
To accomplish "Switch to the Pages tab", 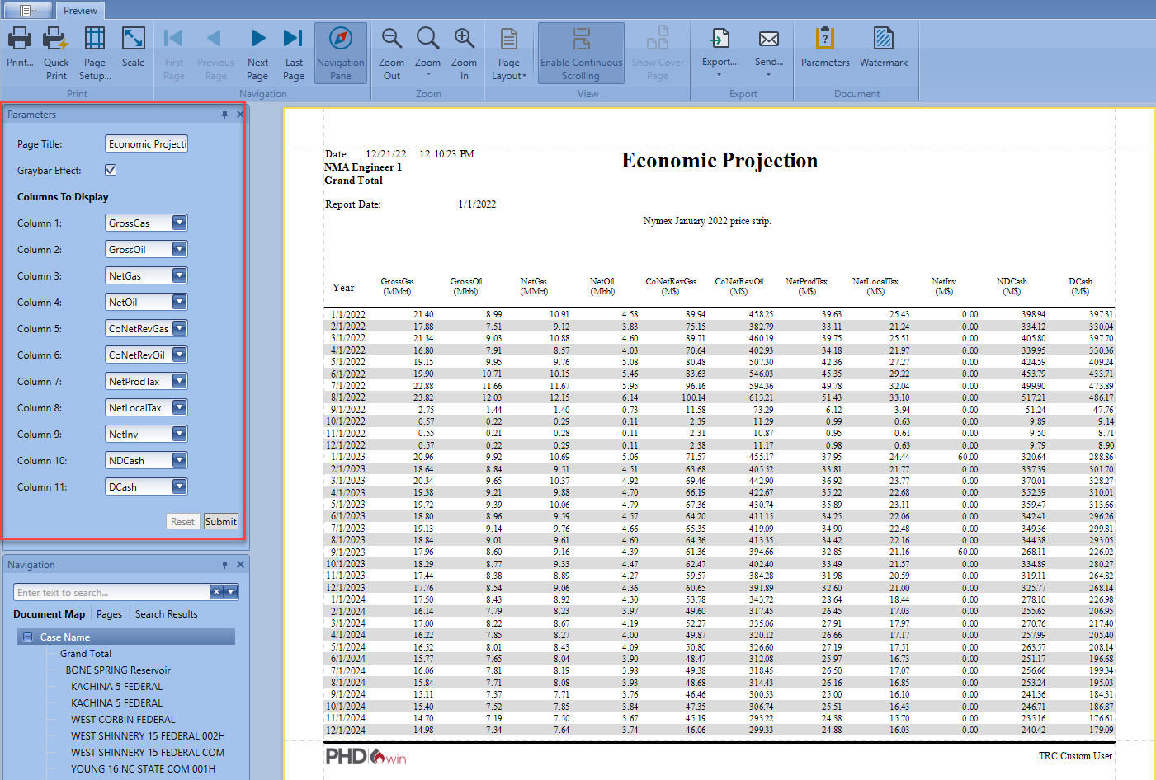I will (x=109, y=614).
